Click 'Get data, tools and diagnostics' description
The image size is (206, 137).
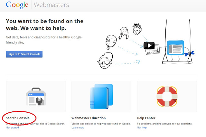point(44,40)
